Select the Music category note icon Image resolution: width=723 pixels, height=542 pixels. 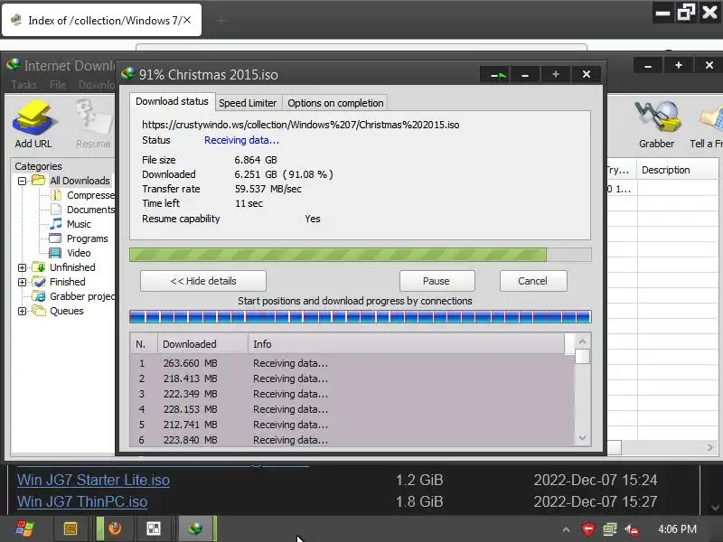(56, 224)
